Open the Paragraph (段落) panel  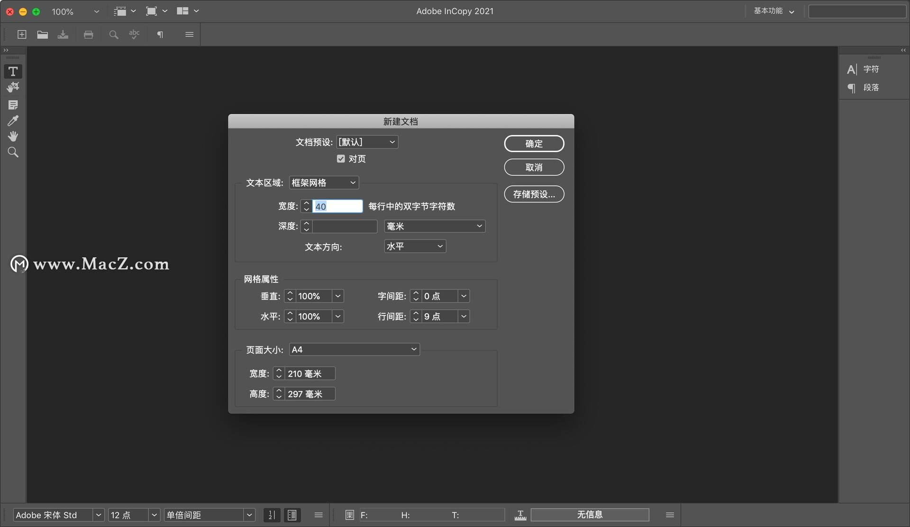863,88
